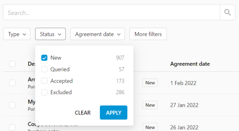
Task: Click the chevron on Type filter
Action: (x=24, y=34)
